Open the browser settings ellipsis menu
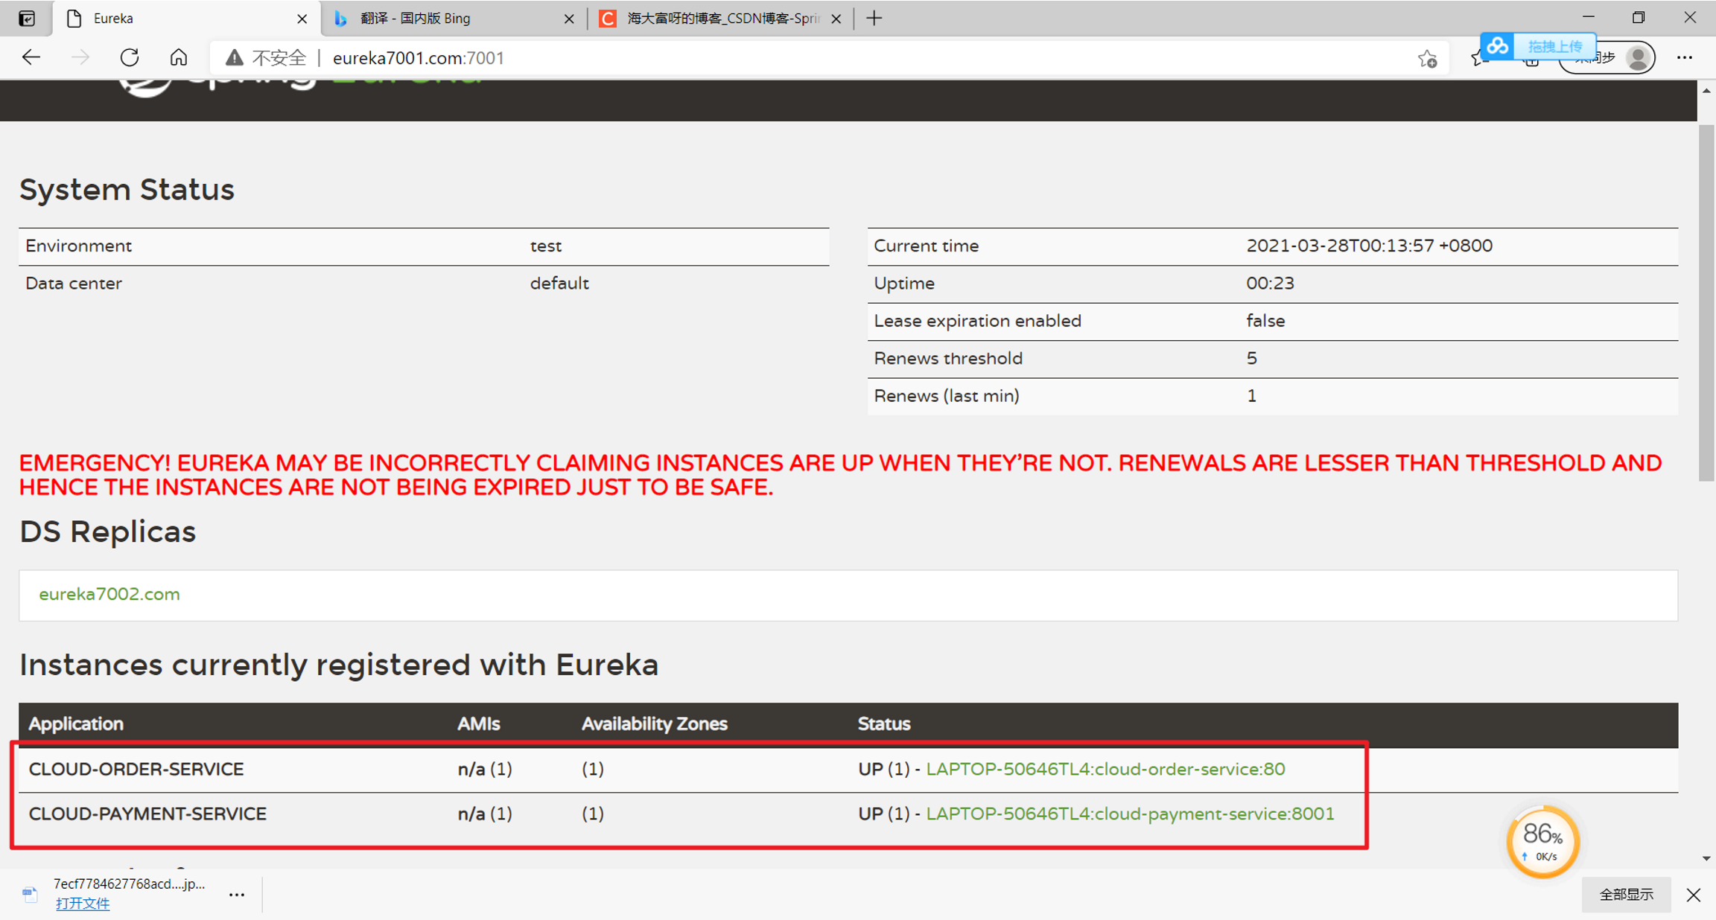 click(1685, 57)
